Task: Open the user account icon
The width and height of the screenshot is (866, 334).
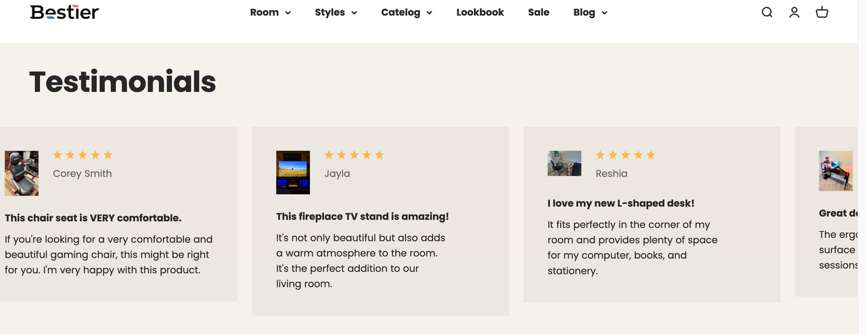Action: 794,12
